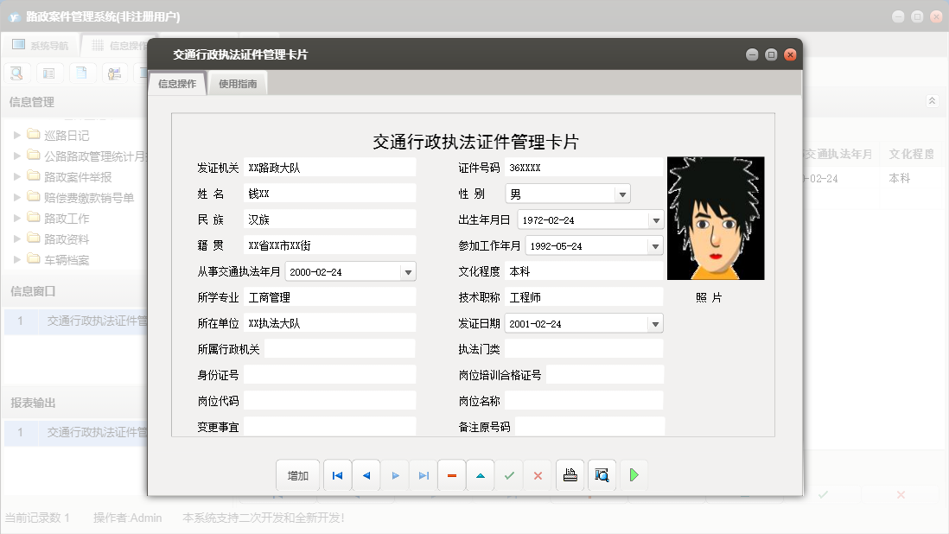This screenshot has width=949, height=534.
Task: Click the 姓名 field with 钱XX
Action: point(330,194)
